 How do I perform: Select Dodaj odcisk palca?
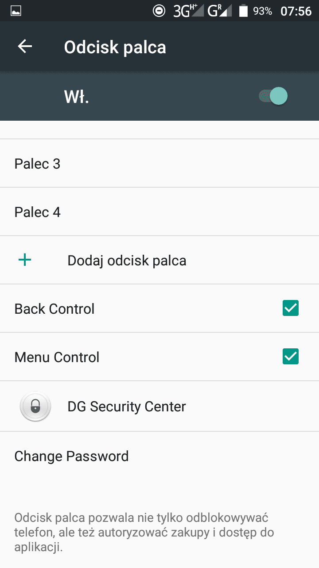point(127,260)
